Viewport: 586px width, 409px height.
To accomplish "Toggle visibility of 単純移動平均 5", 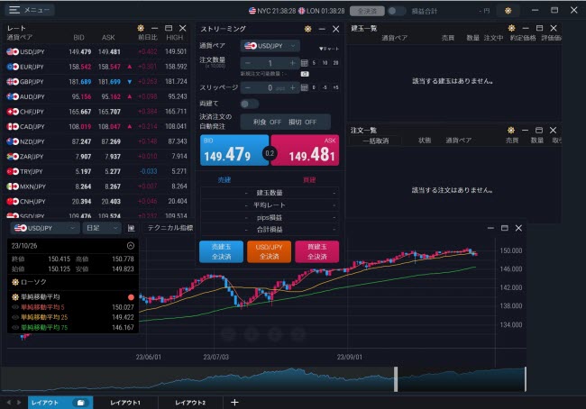I will [x=15, y=307].
